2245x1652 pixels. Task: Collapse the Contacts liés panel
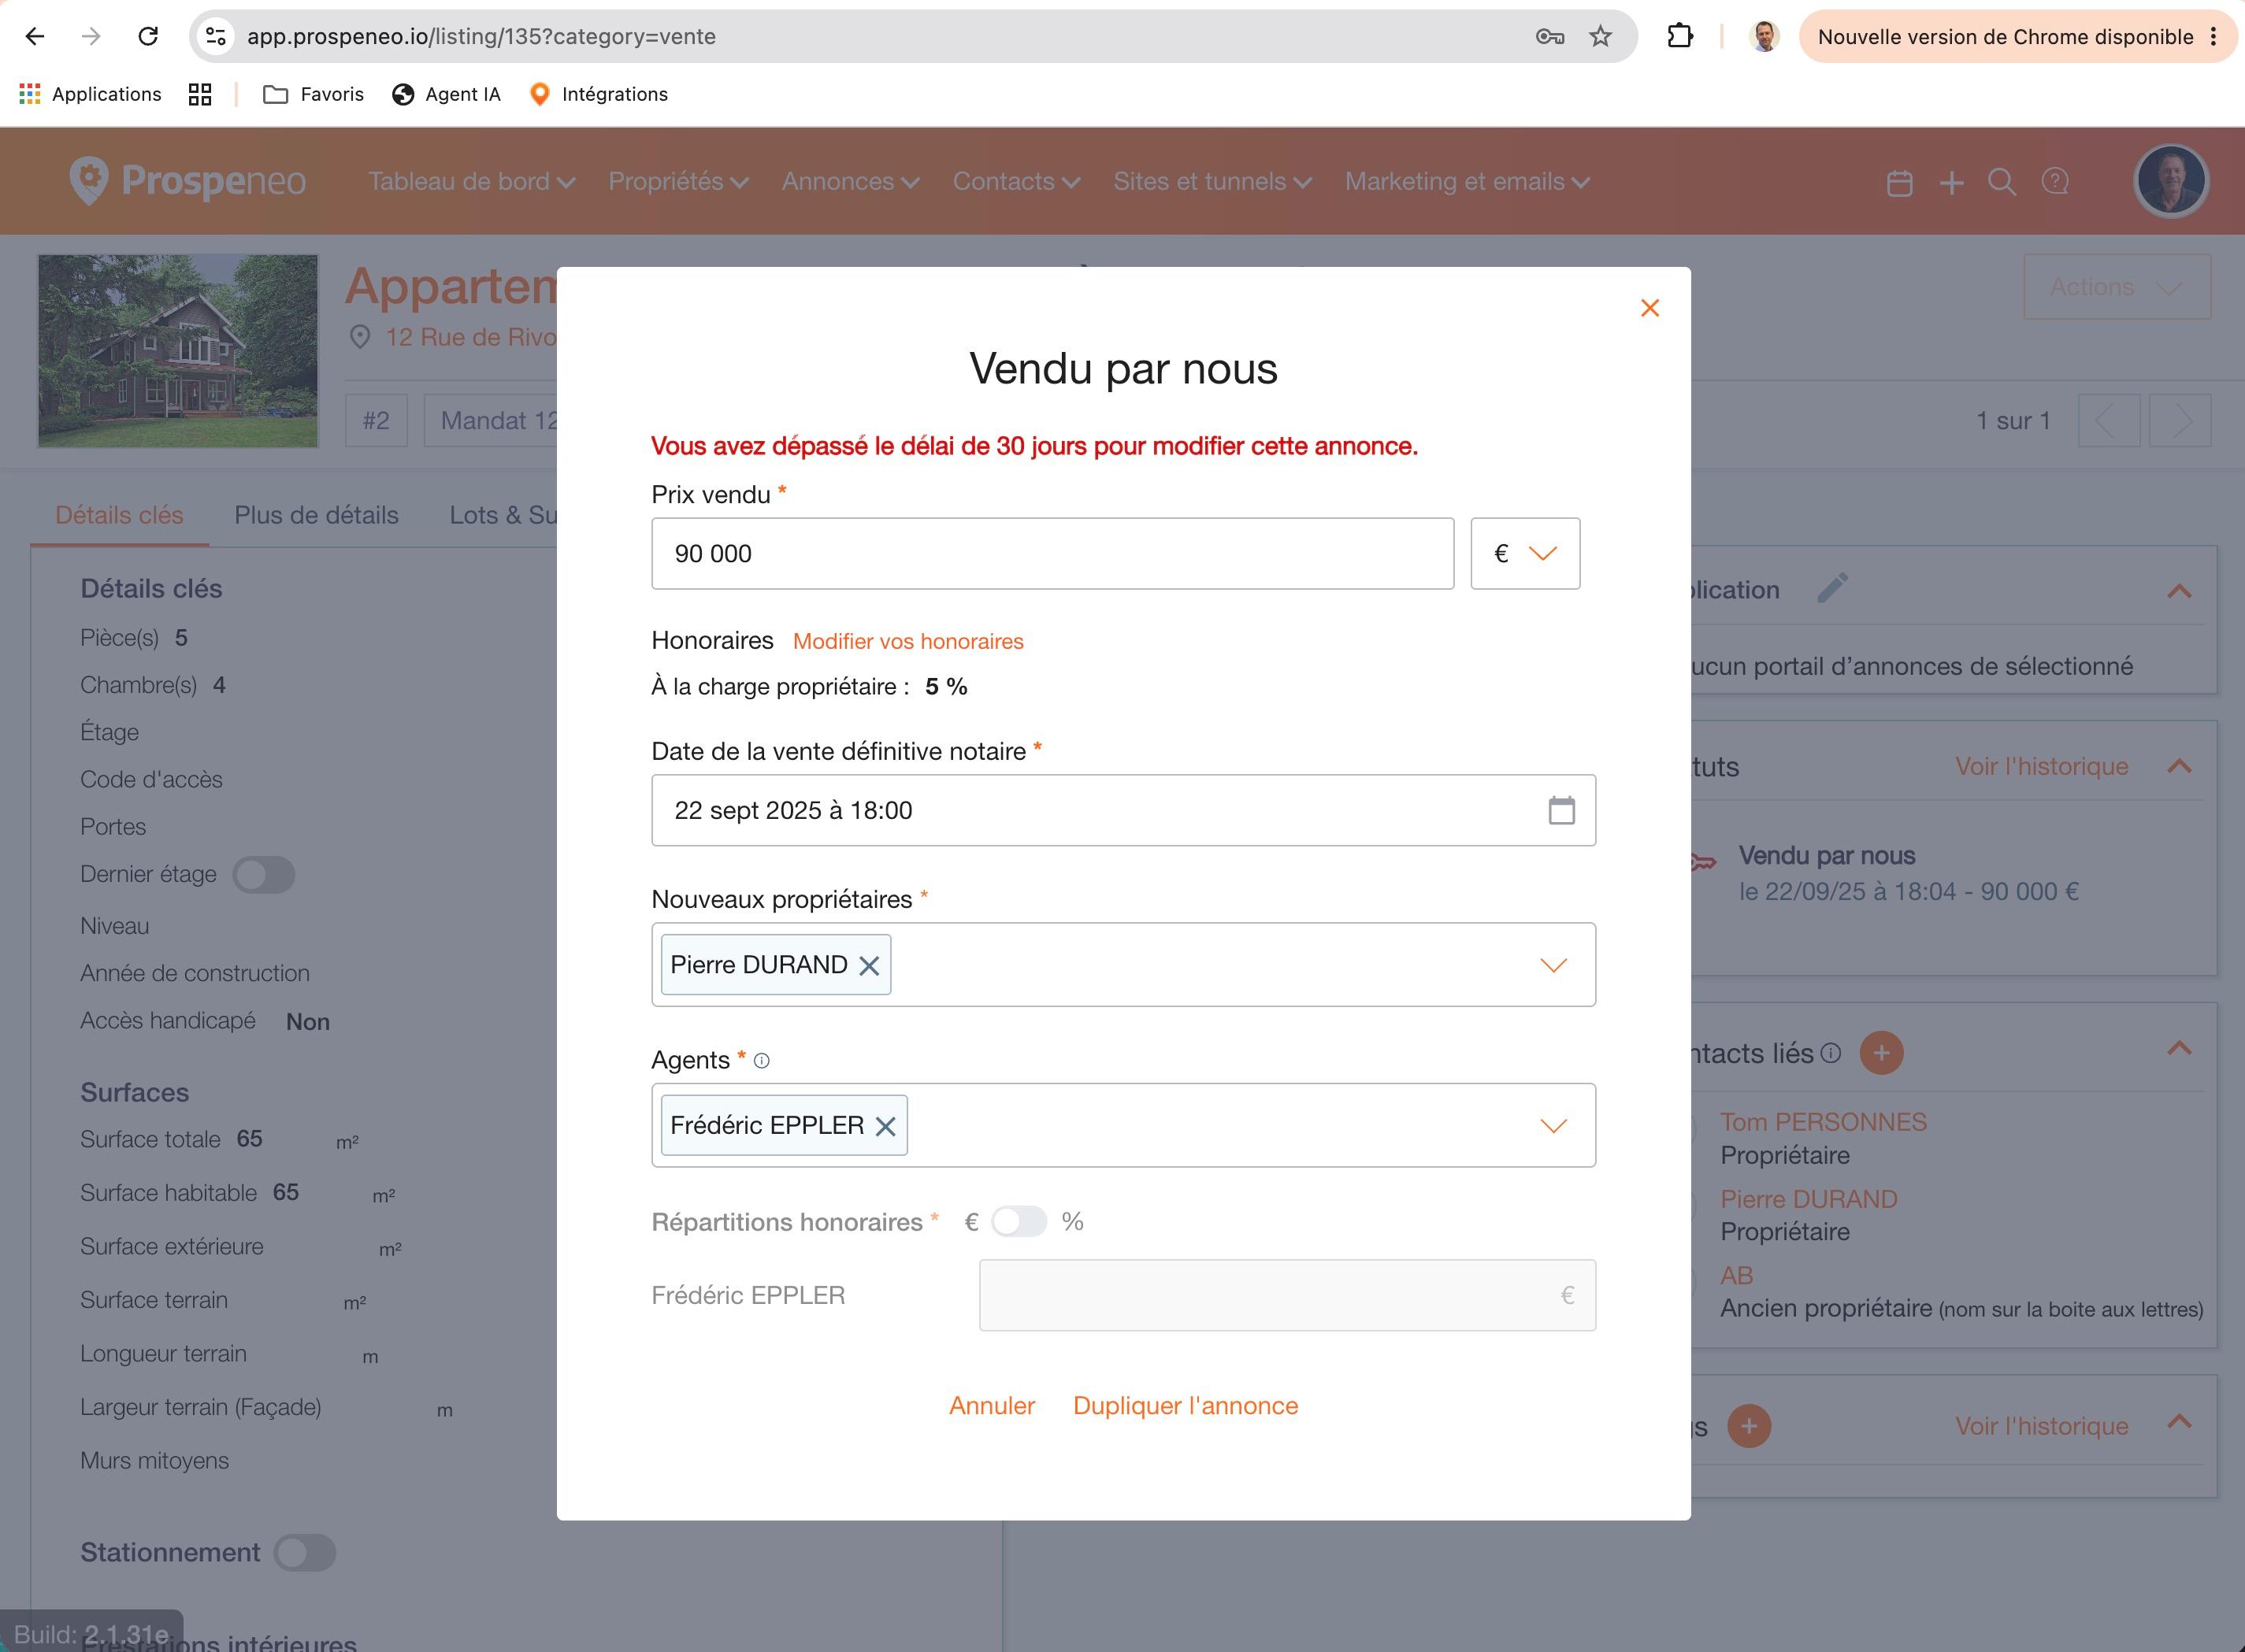(2179, 1048)
